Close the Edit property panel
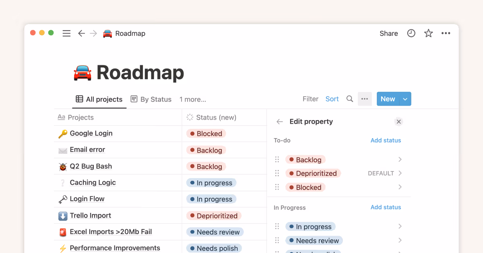 click(398, 121)
